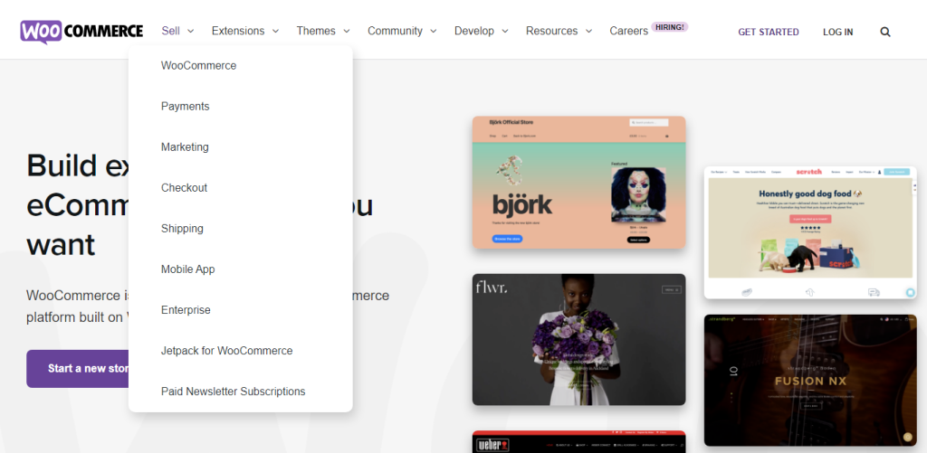927x453 pixels.
Task: Click the HIRING! badge next to Careers
Action: tap(670, 26)
